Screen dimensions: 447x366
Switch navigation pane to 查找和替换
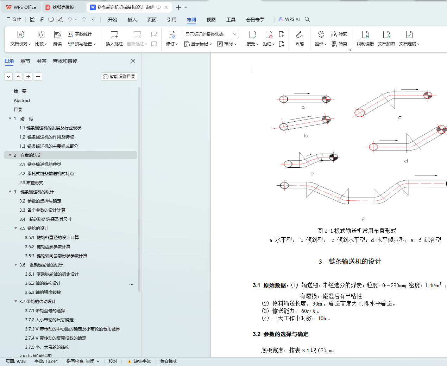[x=65, y=61]
